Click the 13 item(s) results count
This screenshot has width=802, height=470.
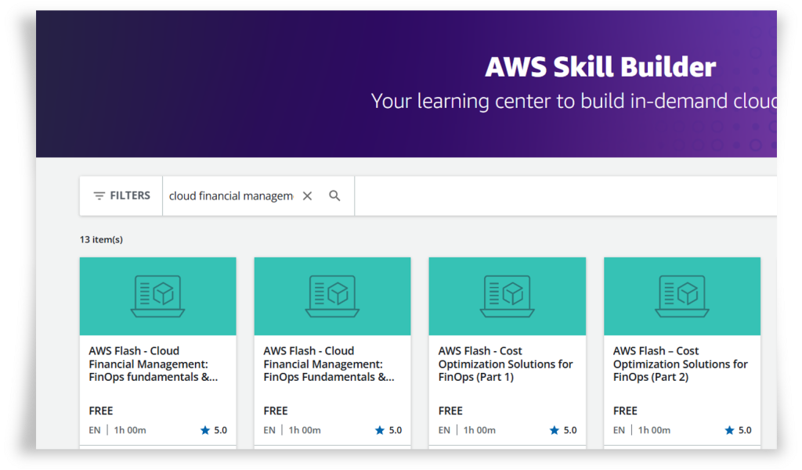[101, 239]
